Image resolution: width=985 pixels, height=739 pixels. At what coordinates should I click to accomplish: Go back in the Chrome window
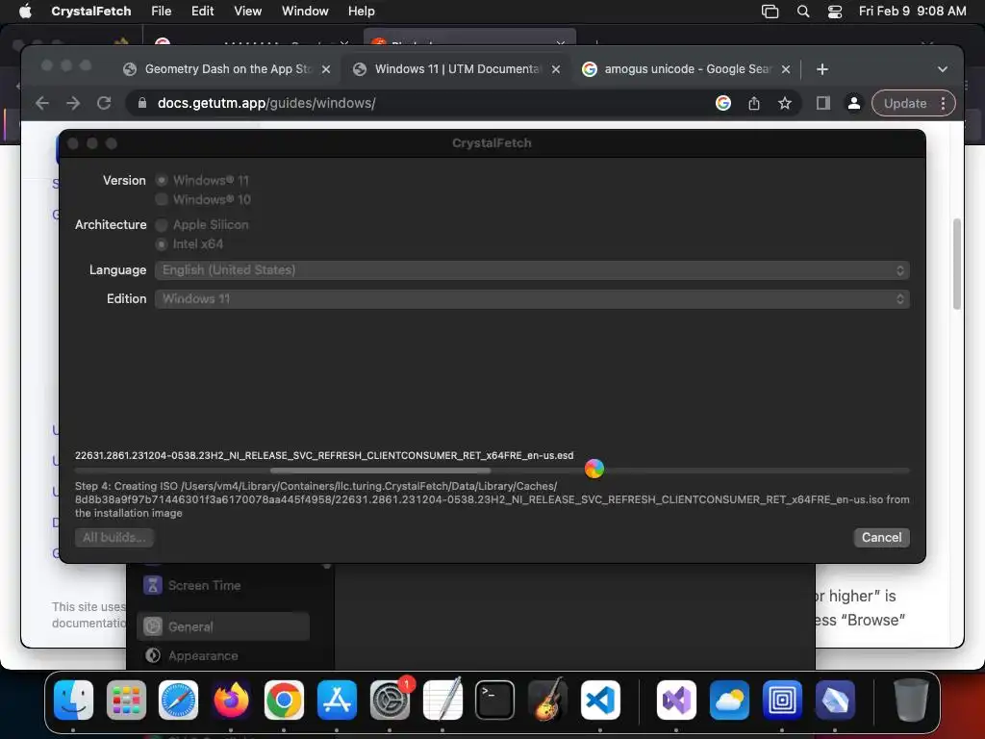tap(42, 103)
